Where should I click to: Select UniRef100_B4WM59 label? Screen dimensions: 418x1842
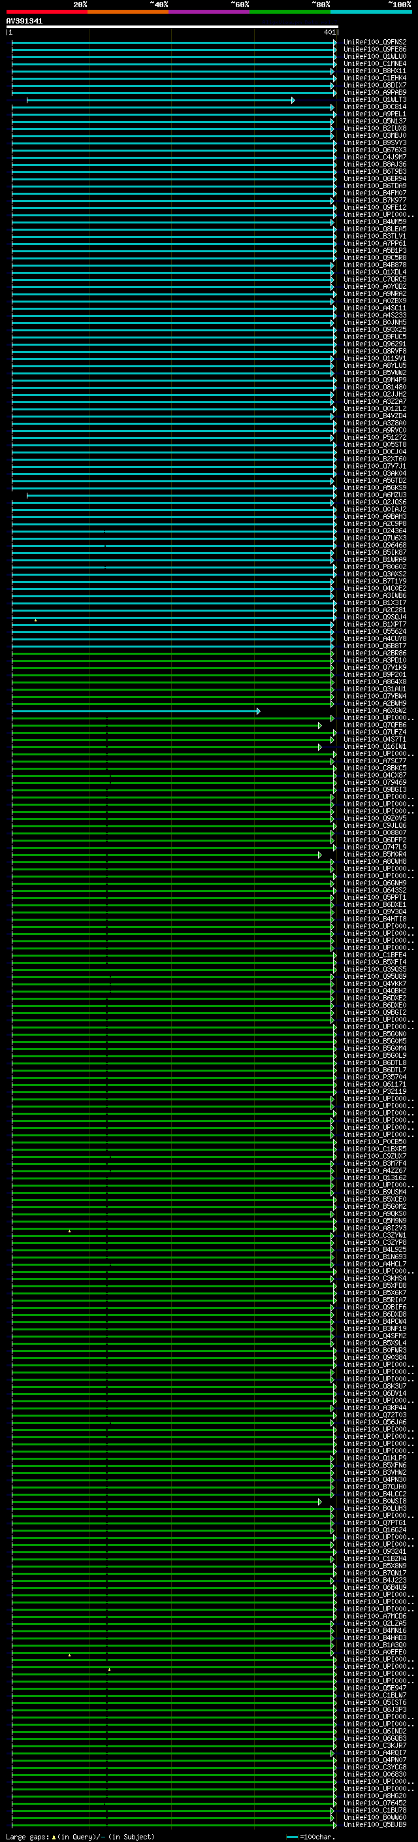(375, 222)
